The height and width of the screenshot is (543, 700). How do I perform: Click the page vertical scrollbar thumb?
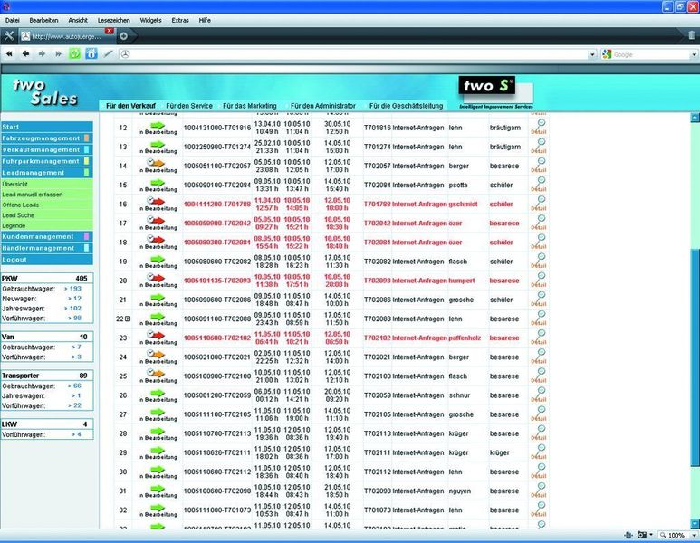695,358
